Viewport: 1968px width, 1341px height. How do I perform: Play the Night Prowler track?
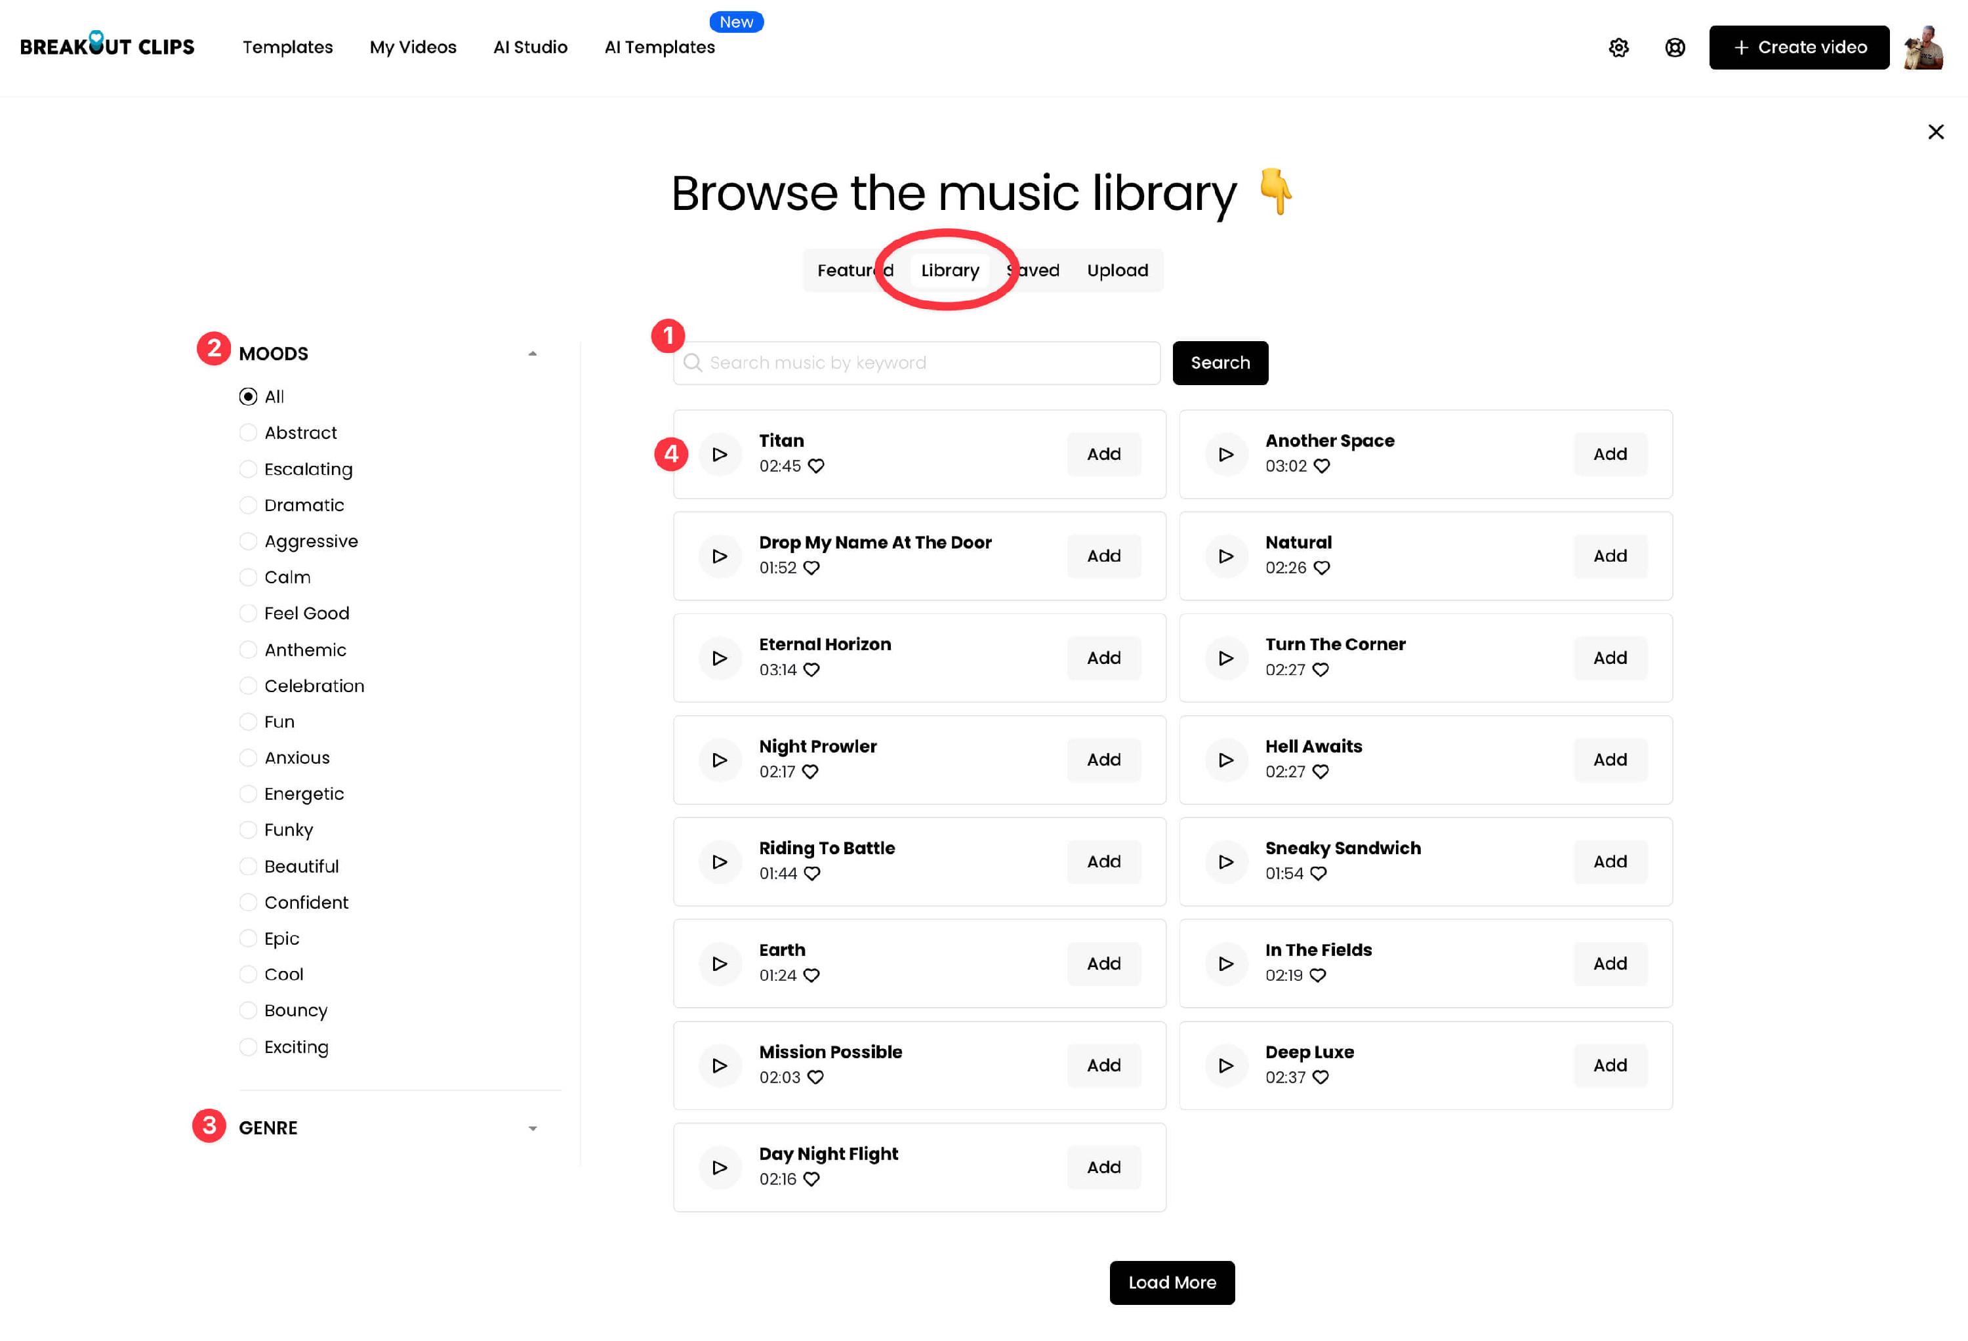[x=720, y=760]
